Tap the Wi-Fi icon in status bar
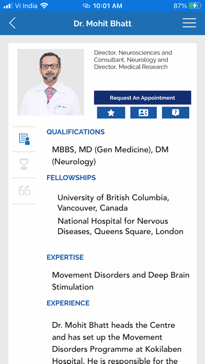This screenshot has height=364, width=205. (44, 6)
